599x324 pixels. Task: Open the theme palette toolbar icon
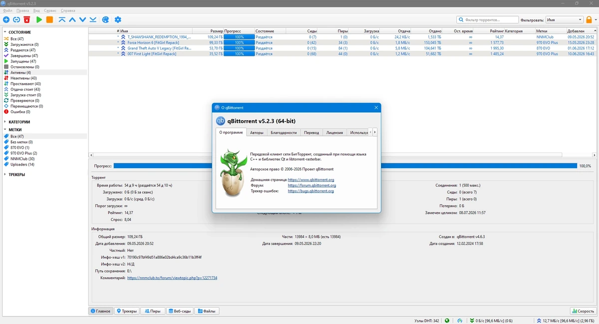pyautogui.click(x=105, y=19)
